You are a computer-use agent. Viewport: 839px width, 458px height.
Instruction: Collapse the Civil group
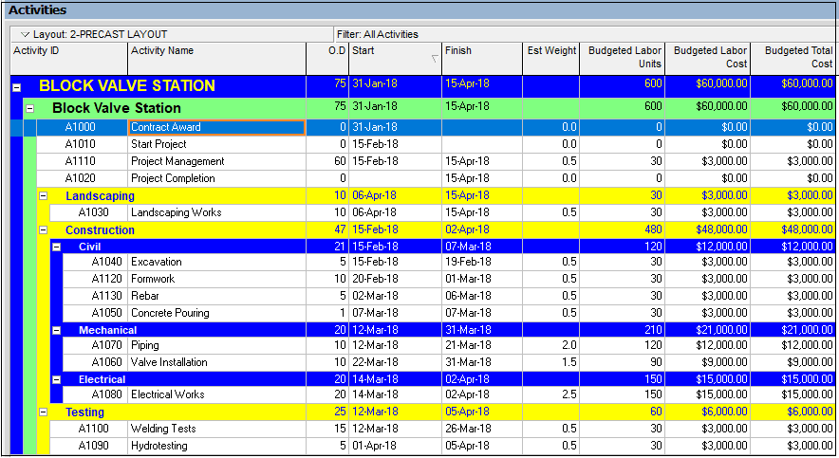point(56,247)
